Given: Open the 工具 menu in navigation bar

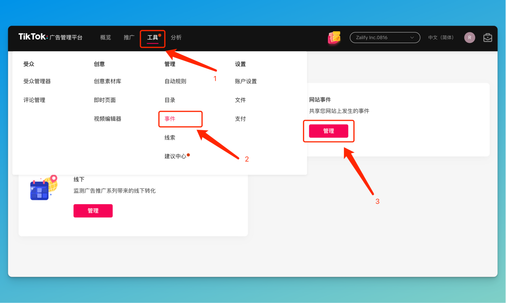Looking at the screenshot, I should pos(152,38).
